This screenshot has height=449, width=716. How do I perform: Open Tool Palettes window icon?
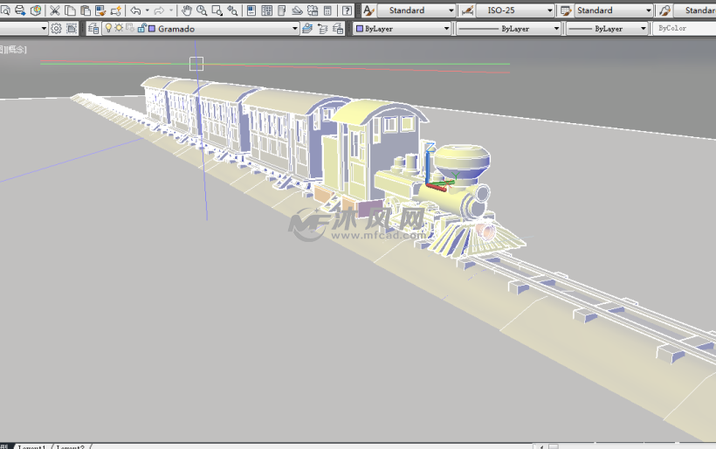282,10
